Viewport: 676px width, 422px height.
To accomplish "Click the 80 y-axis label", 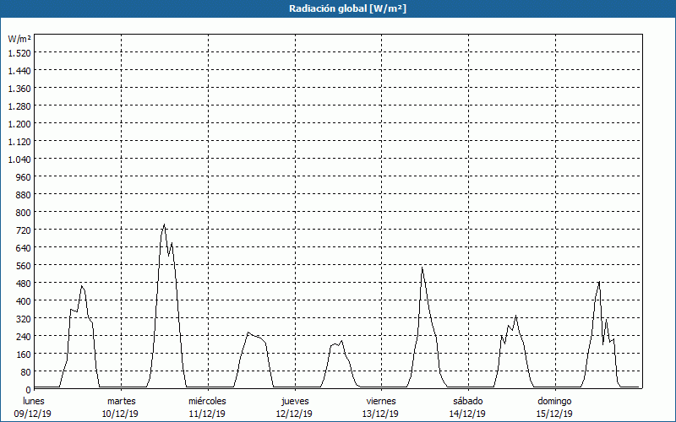I will click(x=26, y=371).
